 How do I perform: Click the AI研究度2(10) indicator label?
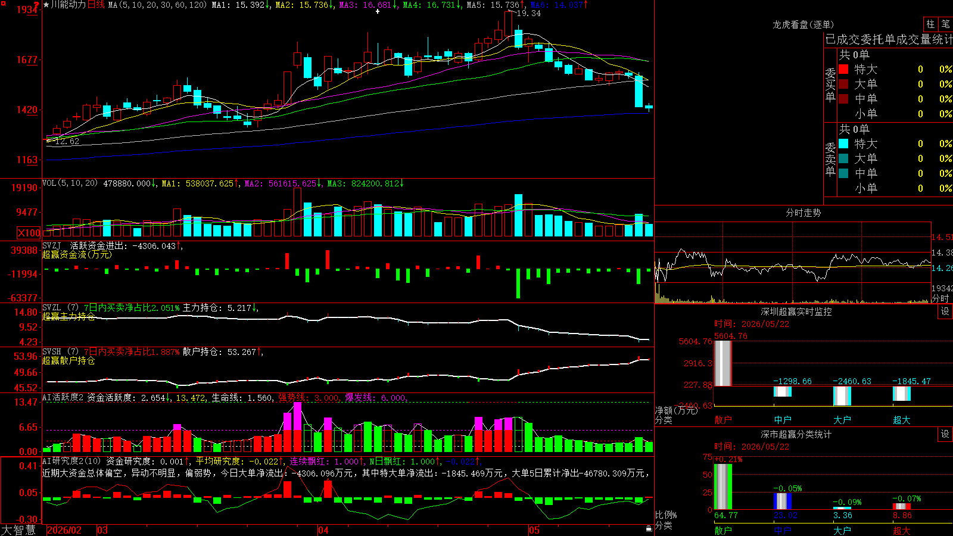pos(72,461)
